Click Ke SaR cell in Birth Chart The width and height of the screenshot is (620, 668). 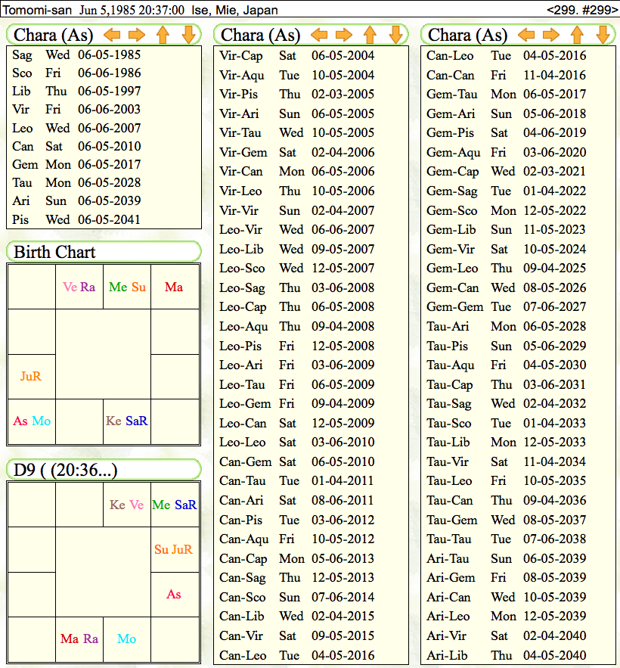[x=126, y=421]
